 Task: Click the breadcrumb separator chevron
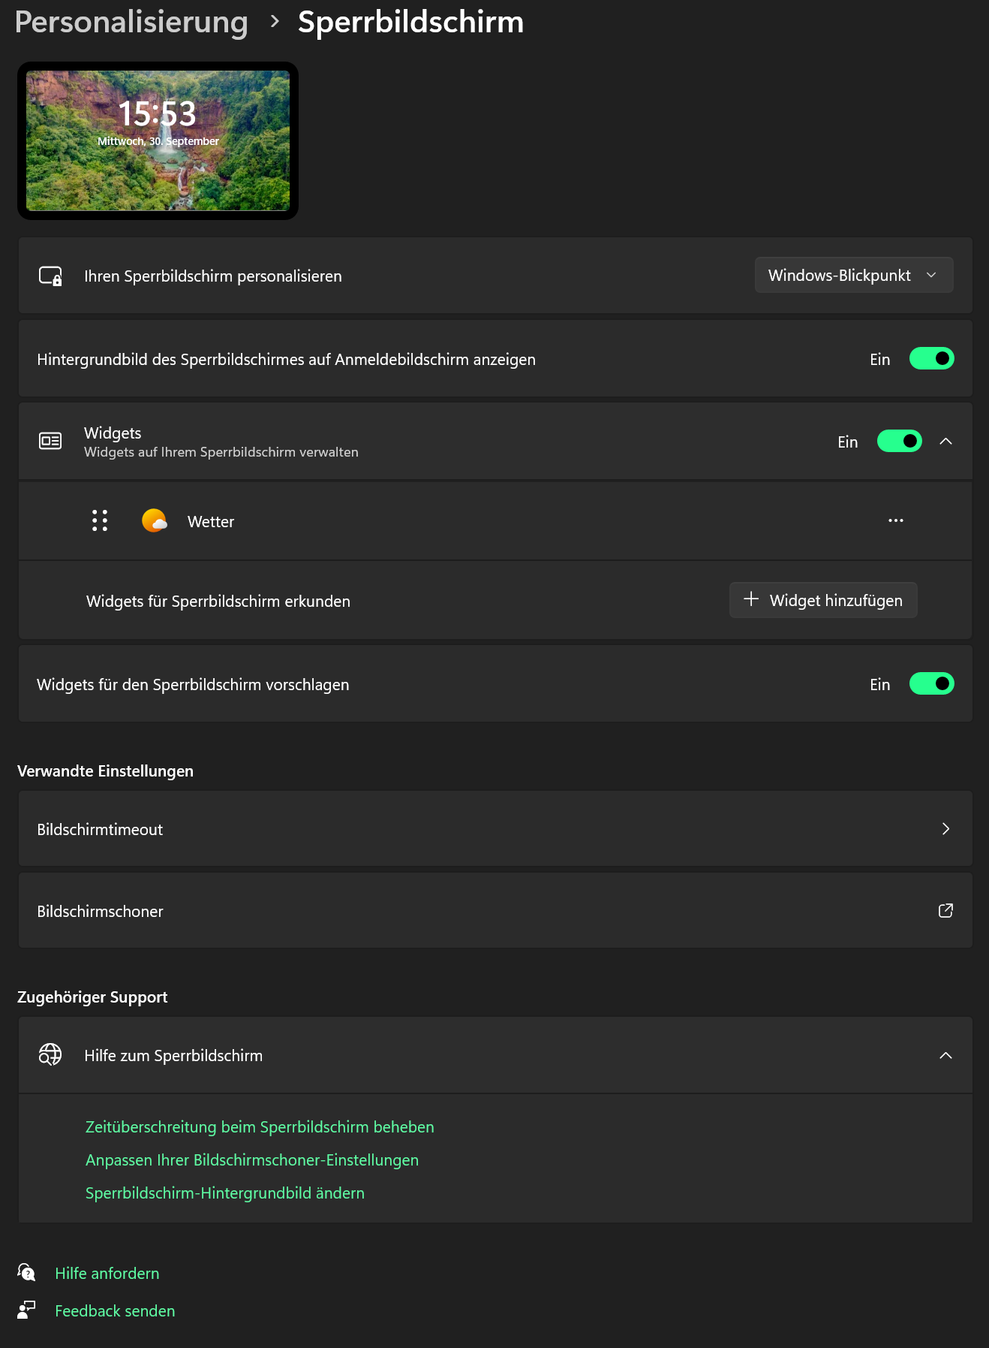click(x=275, y=22)
